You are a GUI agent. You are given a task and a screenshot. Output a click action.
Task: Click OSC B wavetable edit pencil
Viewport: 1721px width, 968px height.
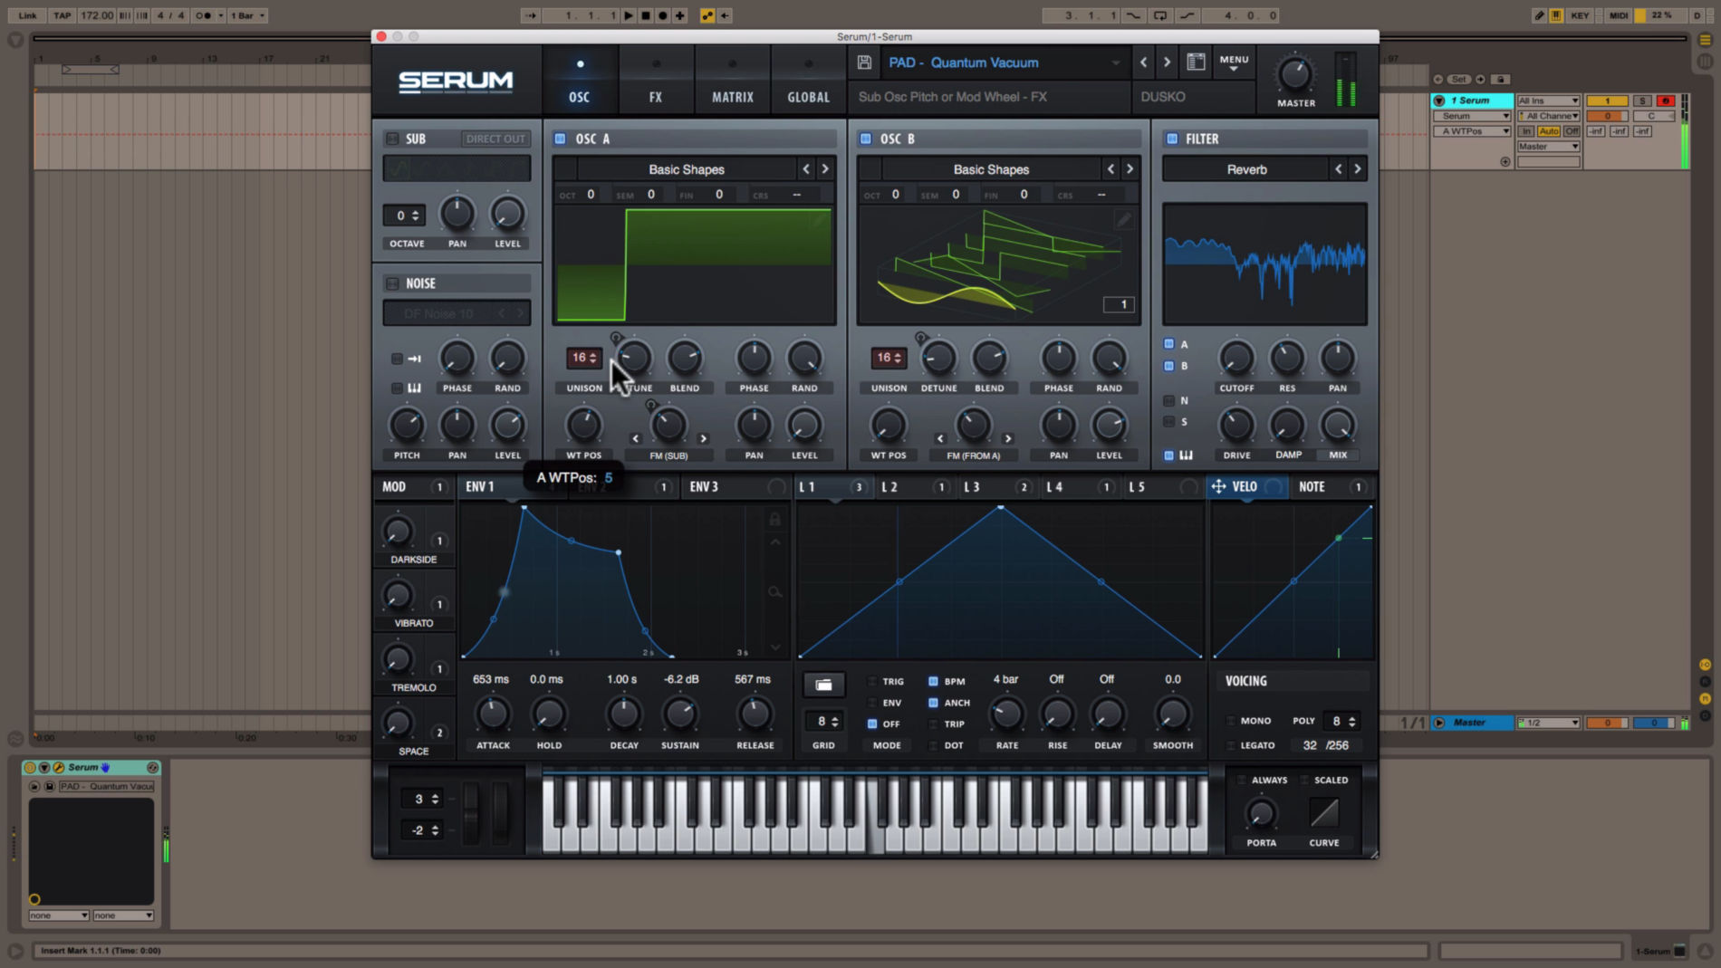point(1123,220)
